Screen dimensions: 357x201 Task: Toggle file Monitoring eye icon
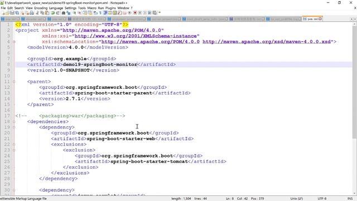(x=129, y=13)
